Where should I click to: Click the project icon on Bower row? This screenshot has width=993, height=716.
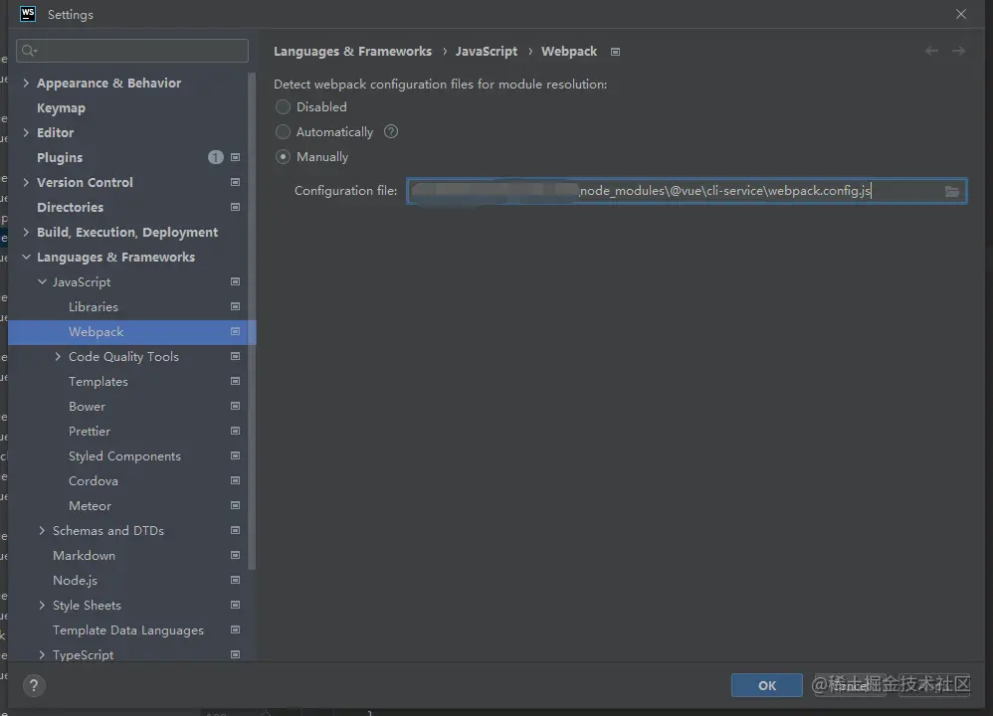coord(235,406)
